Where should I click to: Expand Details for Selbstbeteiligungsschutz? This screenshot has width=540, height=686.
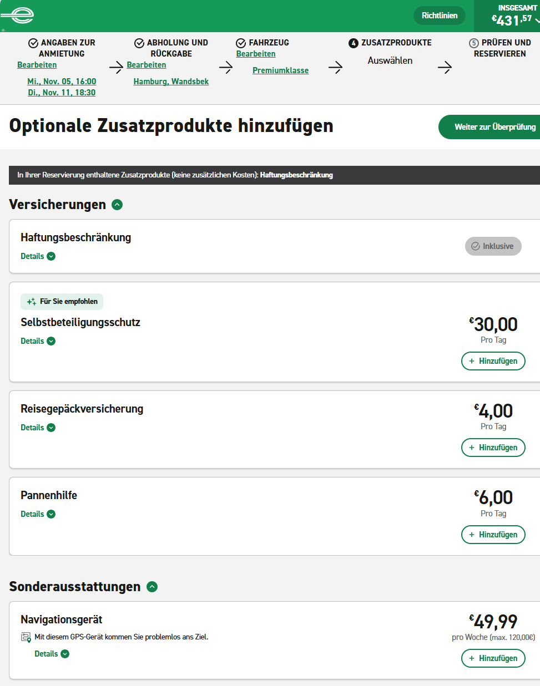pyautogui.click(x=38, y=341)
